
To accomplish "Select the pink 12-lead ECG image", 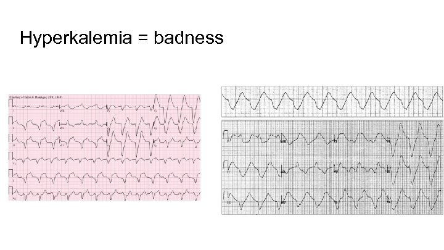I will coord(104,147).
